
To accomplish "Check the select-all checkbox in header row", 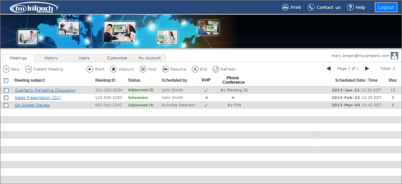I will pyautogui.click(x=6, y=80).
